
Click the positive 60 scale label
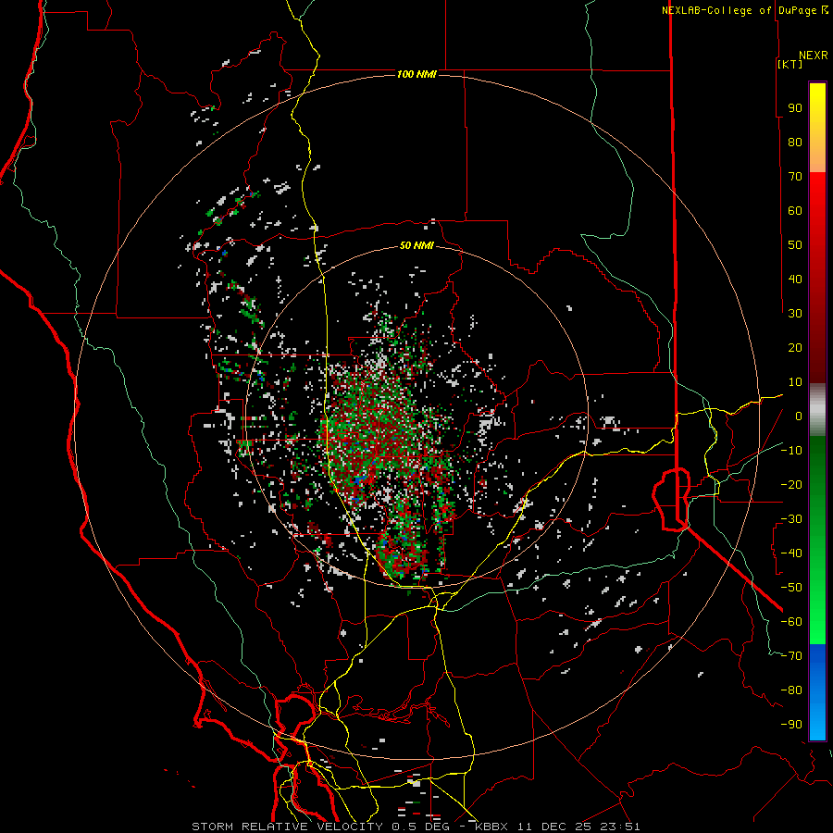click(795, 210)
